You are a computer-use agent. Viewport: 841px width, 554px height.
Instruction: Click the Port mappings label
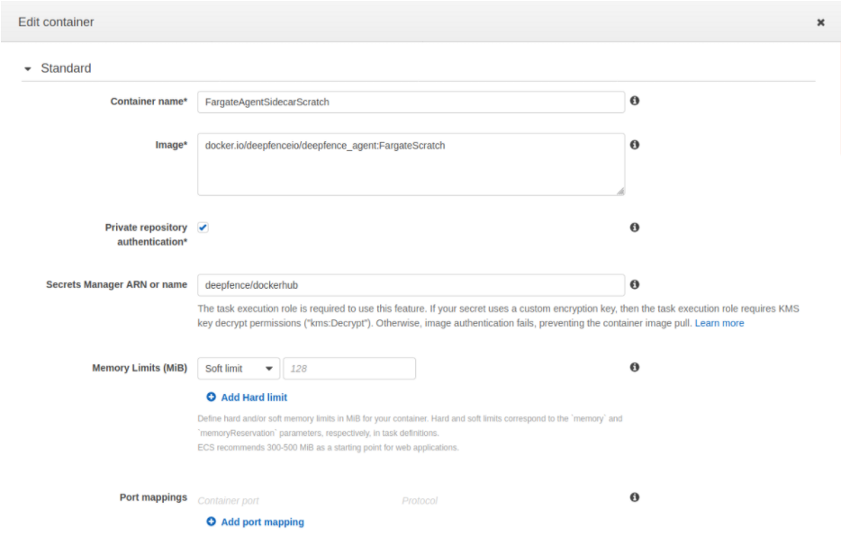[x=153, y=497]
